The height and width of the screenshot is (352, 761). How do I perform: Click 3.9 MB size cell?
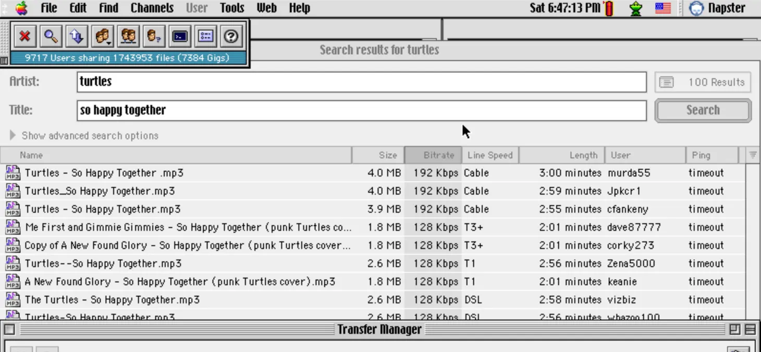(384, 209)
